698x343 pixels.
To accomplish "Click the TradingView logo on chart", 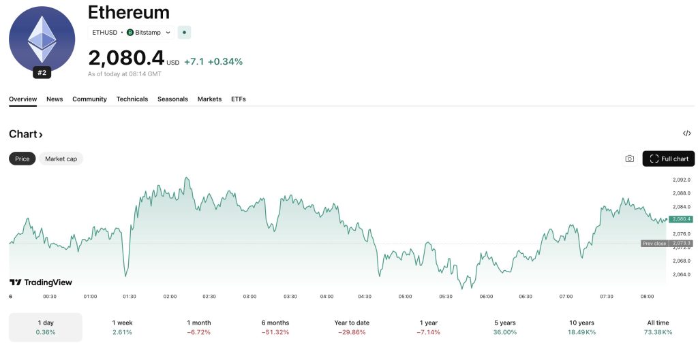I will coord(41,282).
